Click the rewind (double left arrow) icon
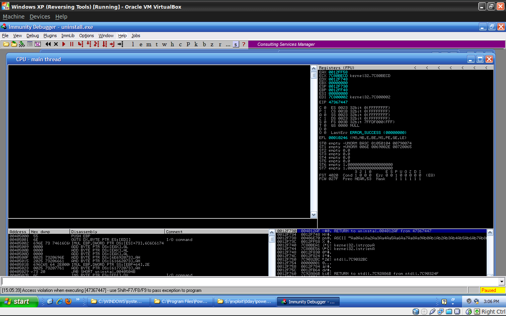This screenshot has height=316, width=506. (x=48, y=44)
